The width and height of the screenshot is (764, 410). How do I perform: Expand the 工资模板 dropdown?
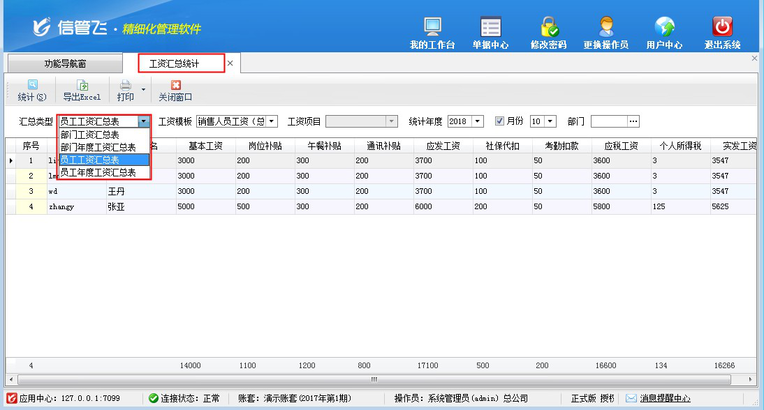(x=272, y=121)
